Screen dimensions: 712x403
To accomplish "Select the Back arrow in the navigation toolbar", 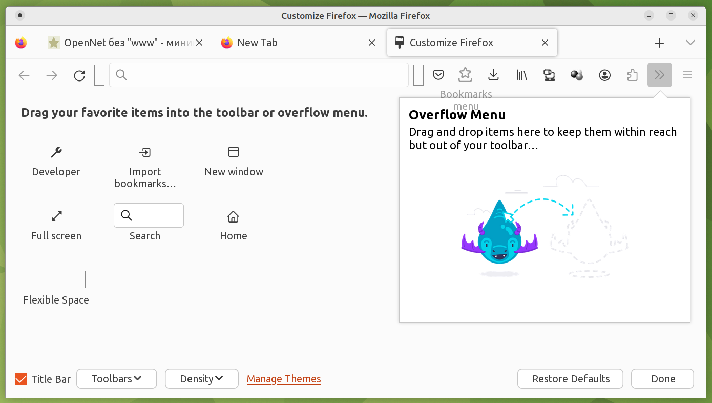I will [24, 75].
